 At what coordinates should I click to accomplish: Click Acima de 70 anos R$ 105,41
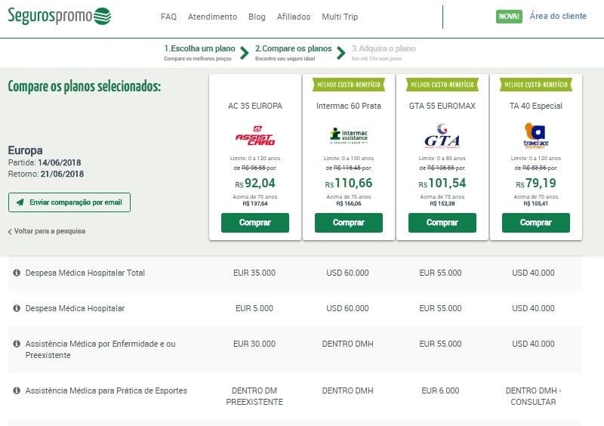(x=536, y=200)
